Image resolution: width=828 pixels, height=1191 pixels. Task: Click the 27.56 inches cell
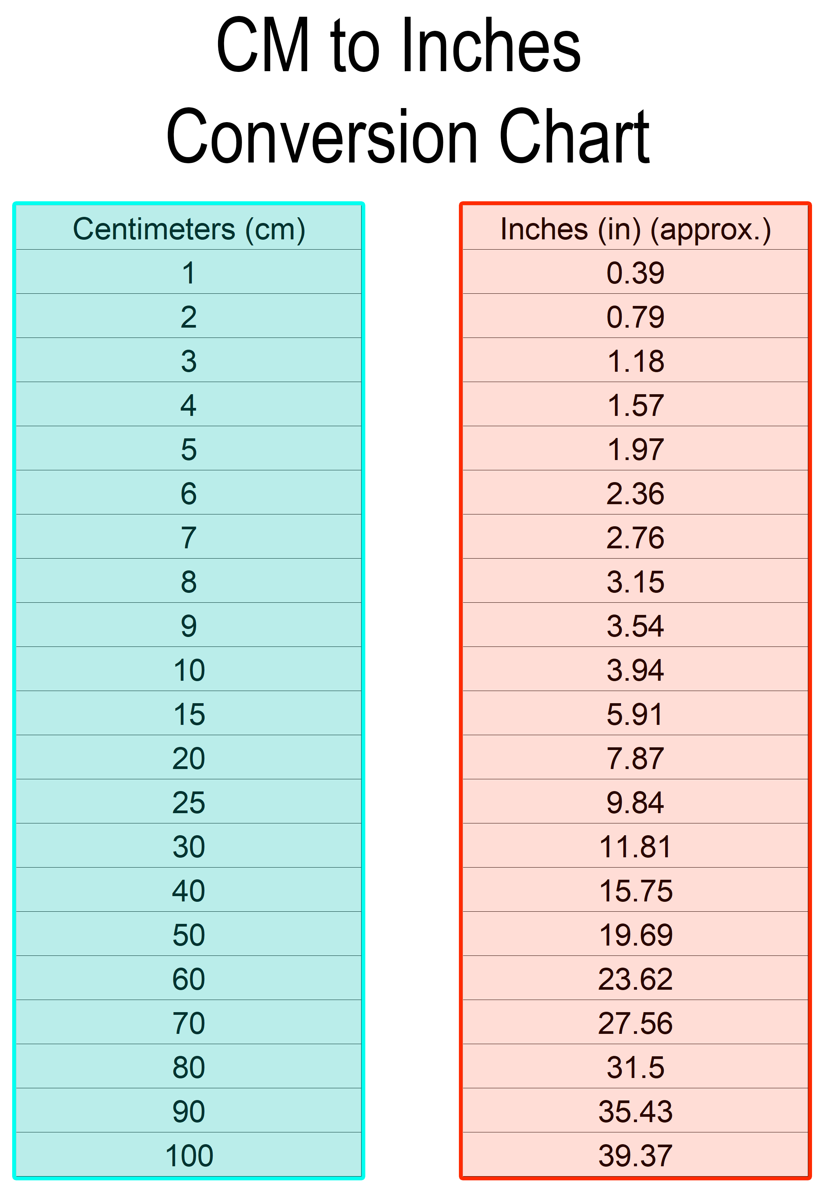pos(635,1023)
